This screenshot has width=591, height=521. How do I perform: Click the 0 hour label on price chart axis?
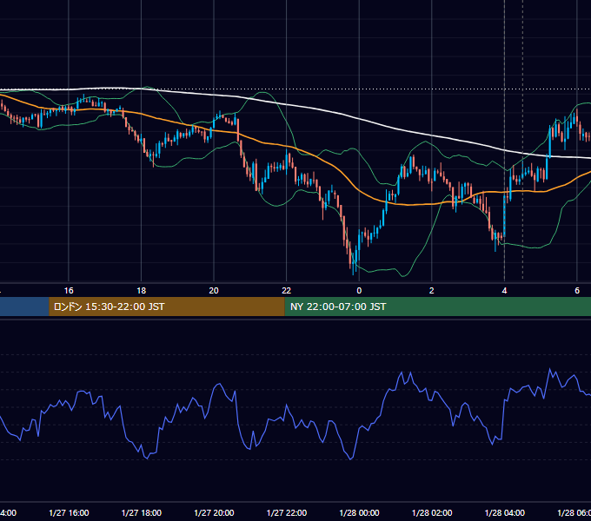(x=359, y=291)
